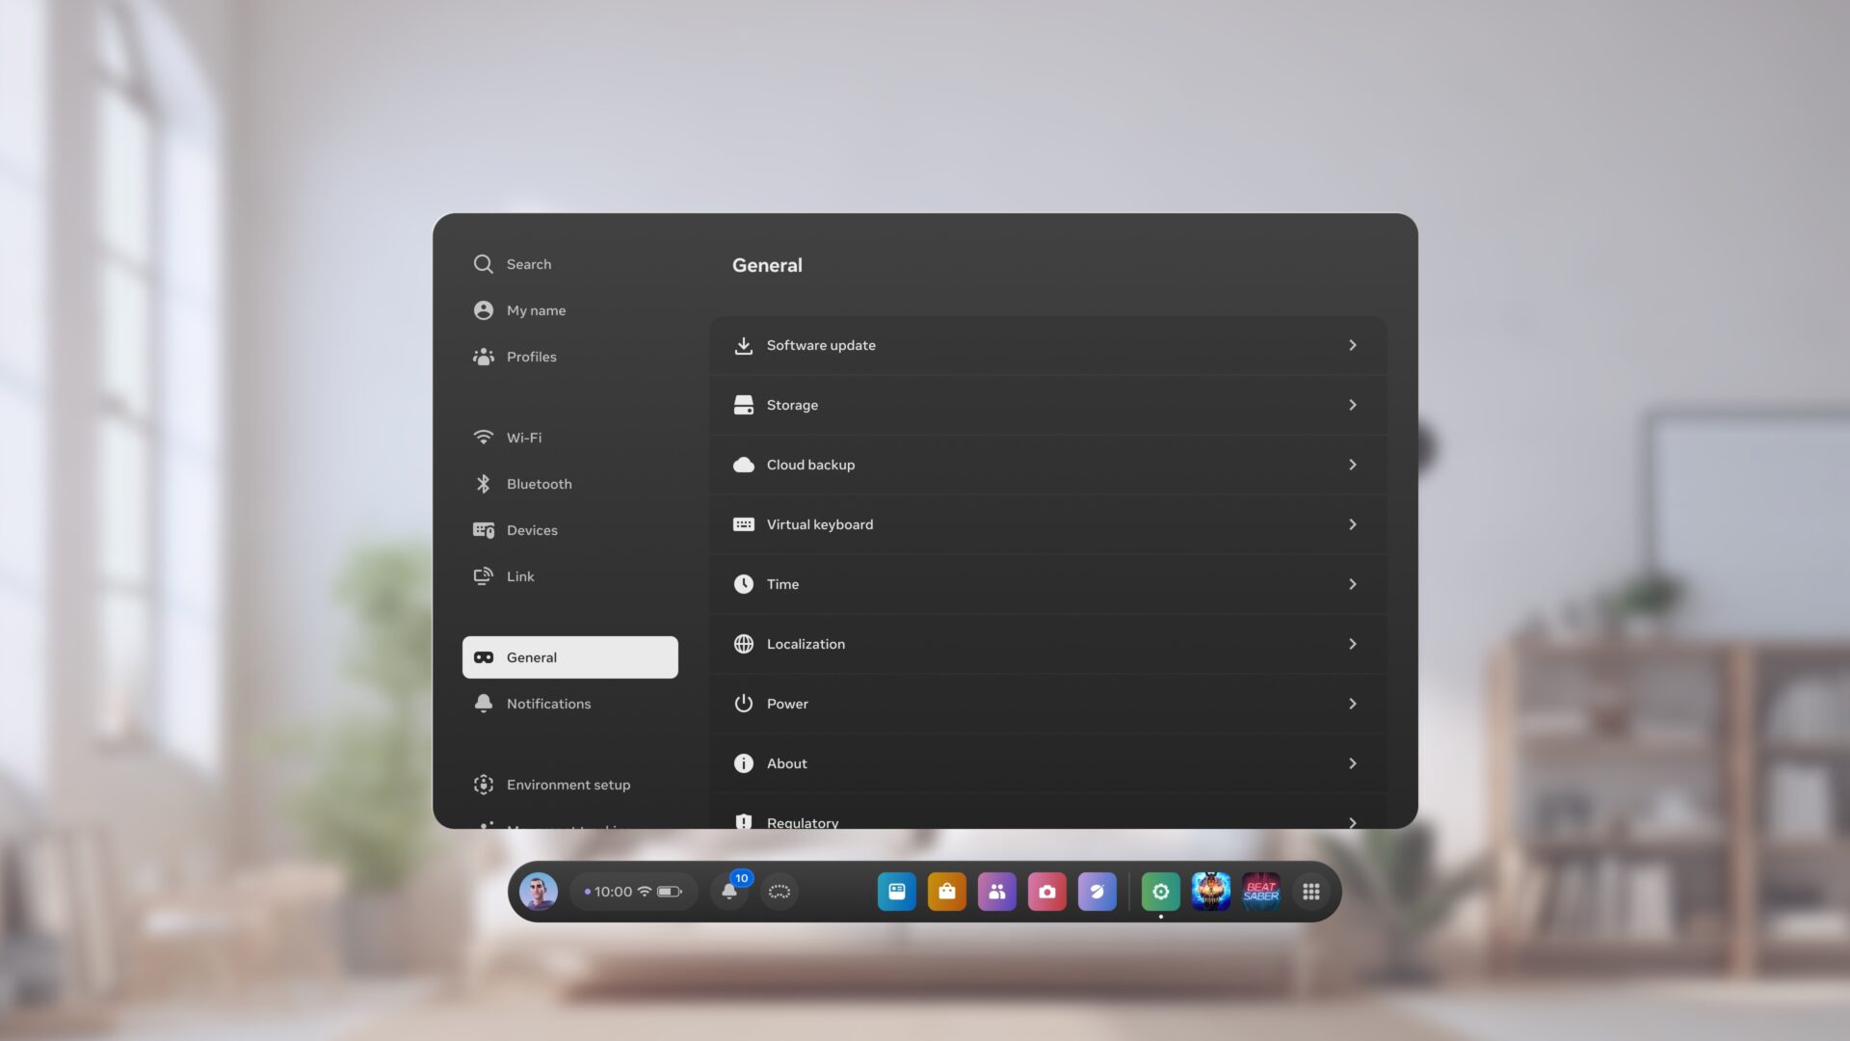The image size is (1850, 1041).
Task: Open the Beat Saber app
Action: click(1260, 891)
